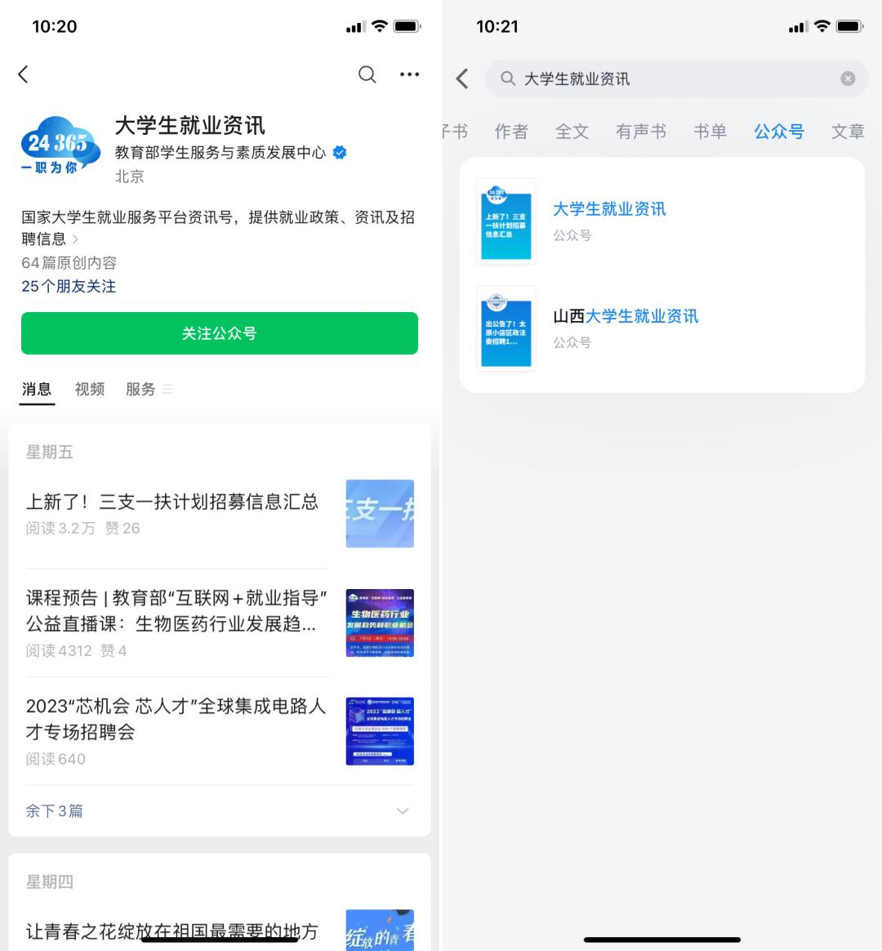The width and height of the screenshot is (882, 951).
Task: Expand the 余下3篇 remaining articles
Action: 220,811
